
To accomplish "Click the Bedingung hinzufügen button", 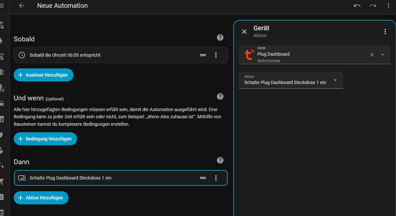I will click(x=45, y=139).
